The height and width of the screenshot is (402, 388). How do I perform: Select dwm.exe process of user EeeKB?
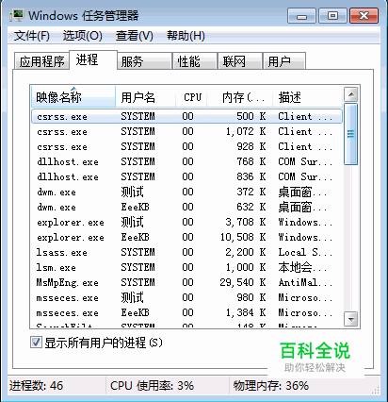pos(186,207)
